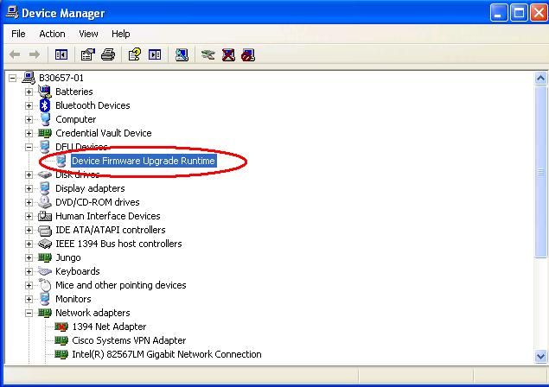Click the scrollbar up arrow

click(540, 78)
